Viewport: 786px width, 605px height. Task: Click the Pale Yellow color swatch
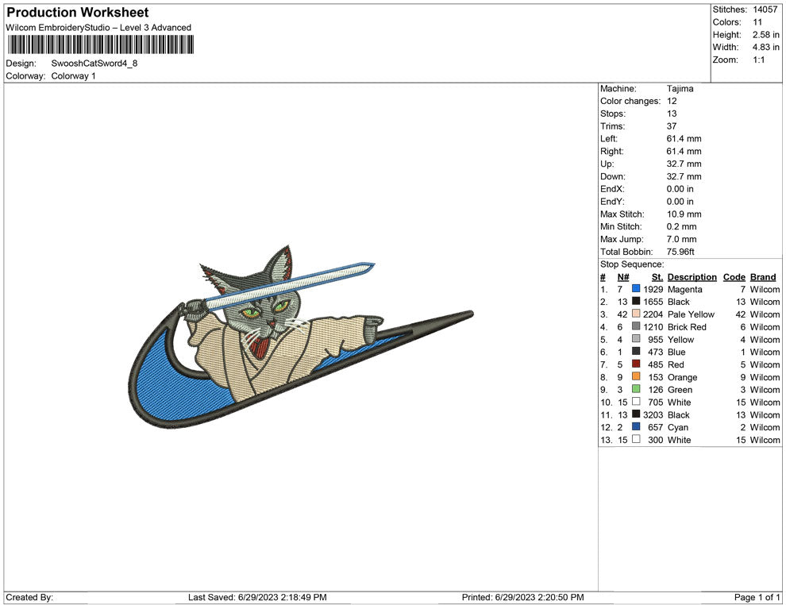[636, 314]
